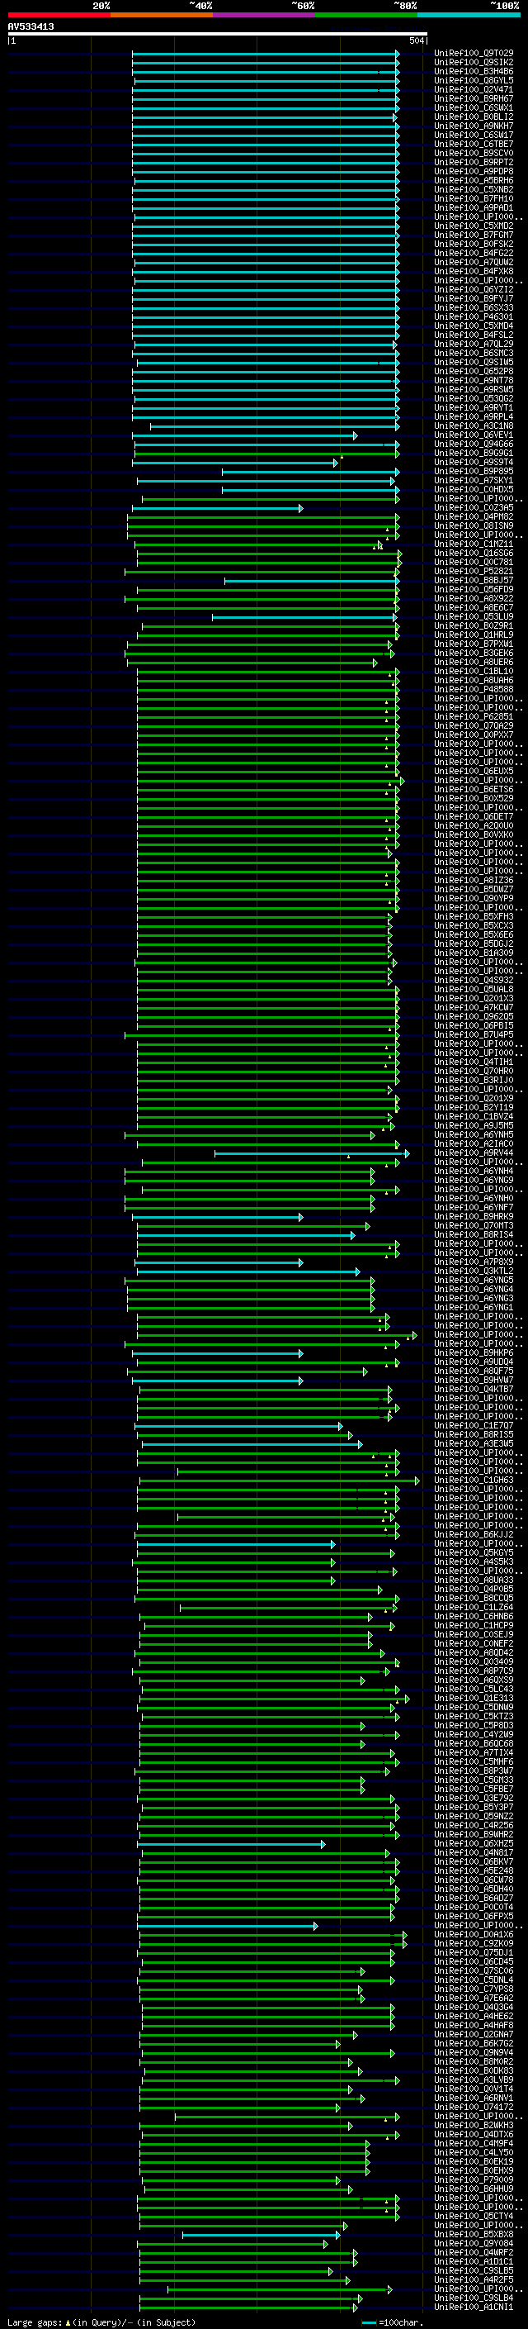Select the UniRef100_C5XNB2 label
The height and width of the screenshot is (2329, 528).
tap(474, 190)
